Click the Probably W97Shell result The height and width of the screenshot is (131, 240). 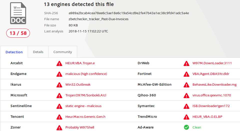80,127
